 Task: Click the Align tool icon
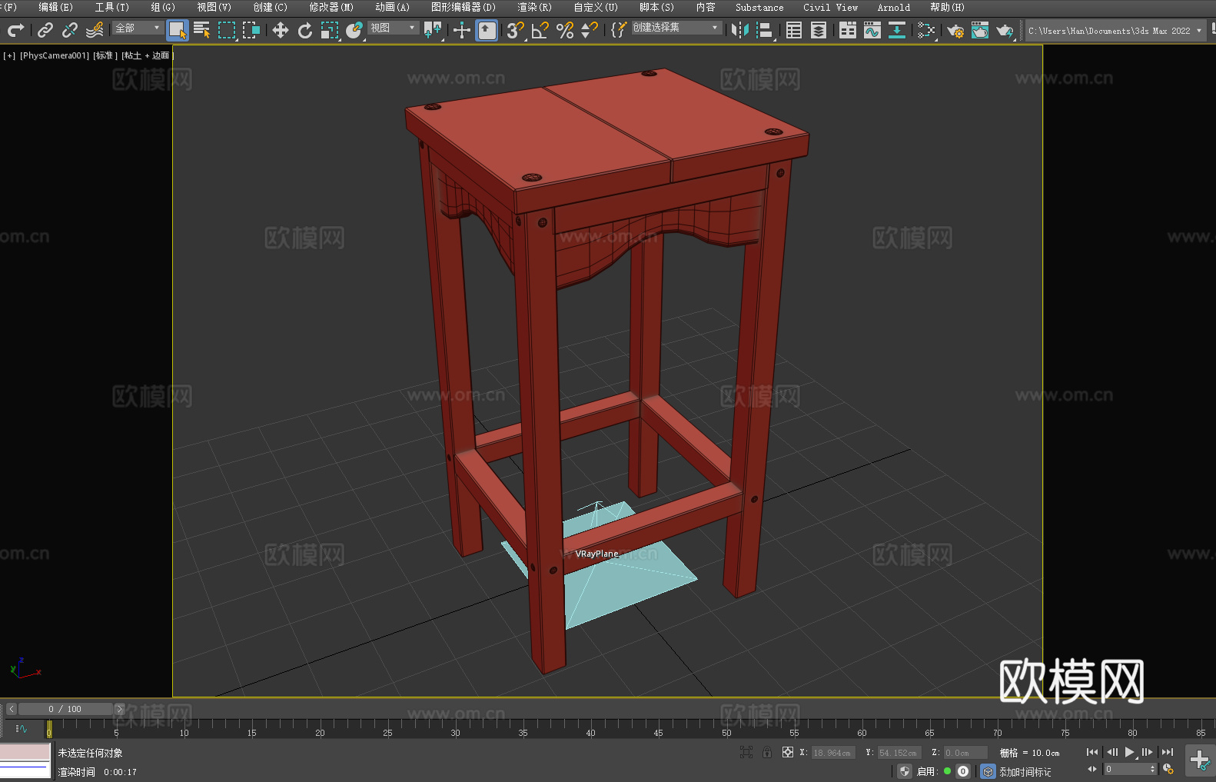(765, 30)
